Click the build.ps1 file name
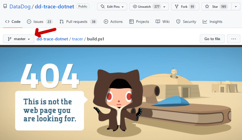 (x=95, y=39)
